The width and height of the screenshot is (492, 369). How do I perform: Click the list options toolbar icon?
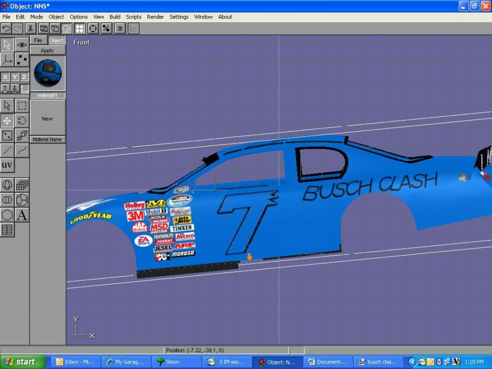coord(120,29)
